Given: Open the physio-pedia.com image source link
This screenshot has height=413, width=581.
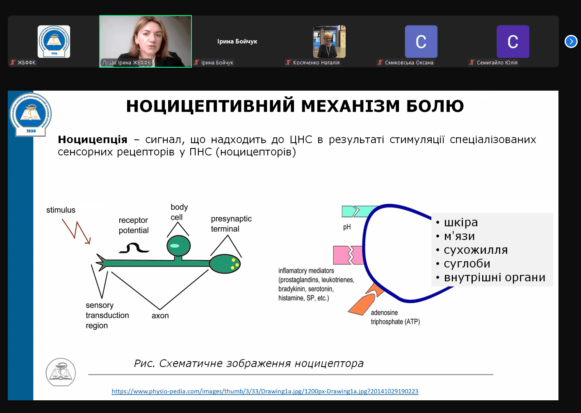Looking at the screenshot, I should (265, 391).
